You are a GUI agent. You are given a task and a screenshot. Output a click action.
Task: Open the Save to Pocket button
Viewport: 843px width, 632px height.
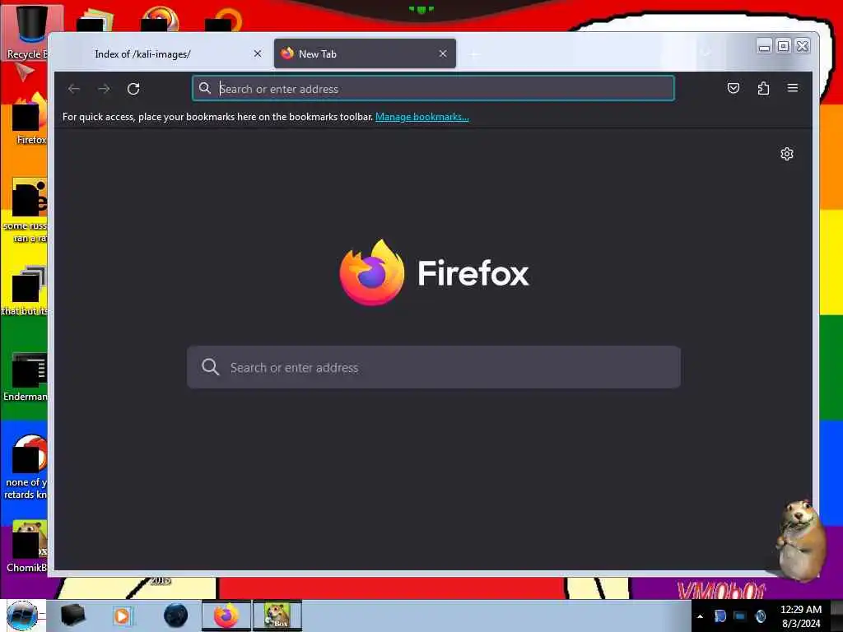(x=734, y=88)
